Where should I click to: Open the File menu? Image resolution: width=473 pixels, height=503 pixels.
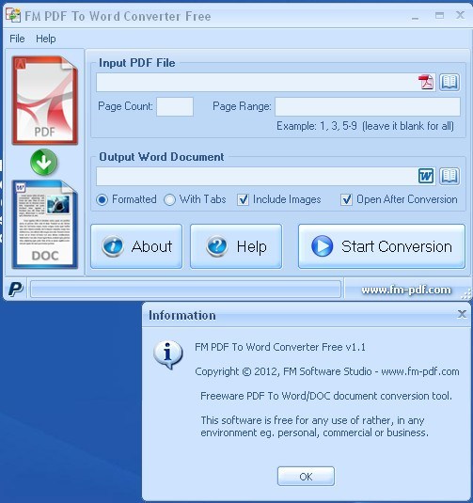coord(17,39)
